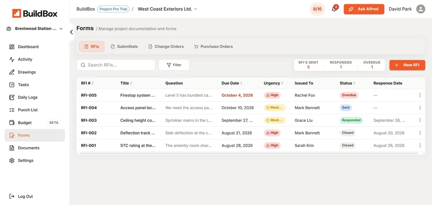This screenshot has width=432, height=205.
Task: Select RFI-001 entry
Action: click(251, 145)
